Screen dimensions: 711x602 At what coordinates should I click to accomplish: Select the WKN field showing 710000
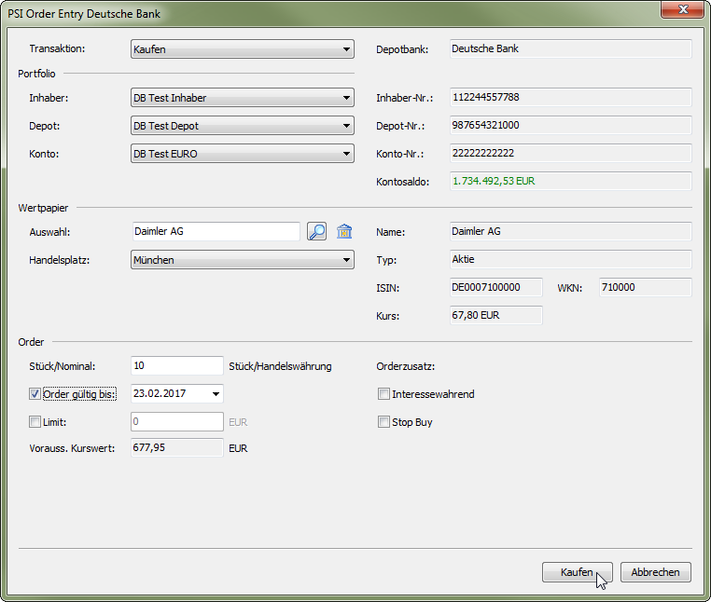click(643, 288)
